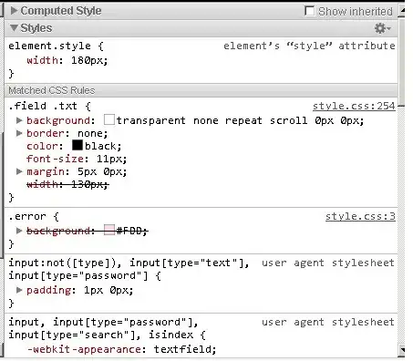Expand the background property in .field .txt
Image resolution: width=413 pixels, height=361 pixels.
(19, 120)
